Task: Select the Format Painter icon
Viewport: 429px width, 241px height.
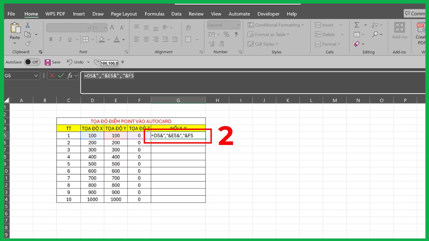Action: [x=28, y=43]
